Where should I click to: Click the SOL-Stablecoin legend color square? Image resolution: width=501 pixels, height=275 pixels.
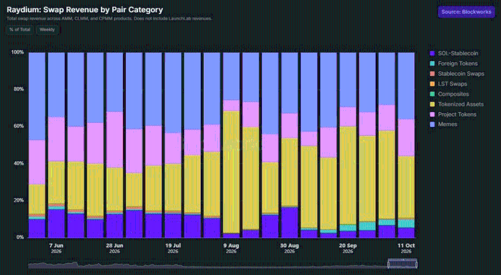433,53
